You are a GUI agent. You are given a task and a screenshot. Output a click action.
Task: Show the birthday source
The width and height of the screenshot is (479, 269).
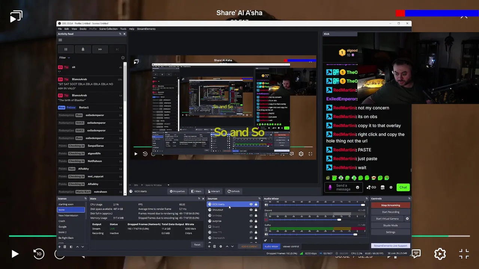click(251, 216)
